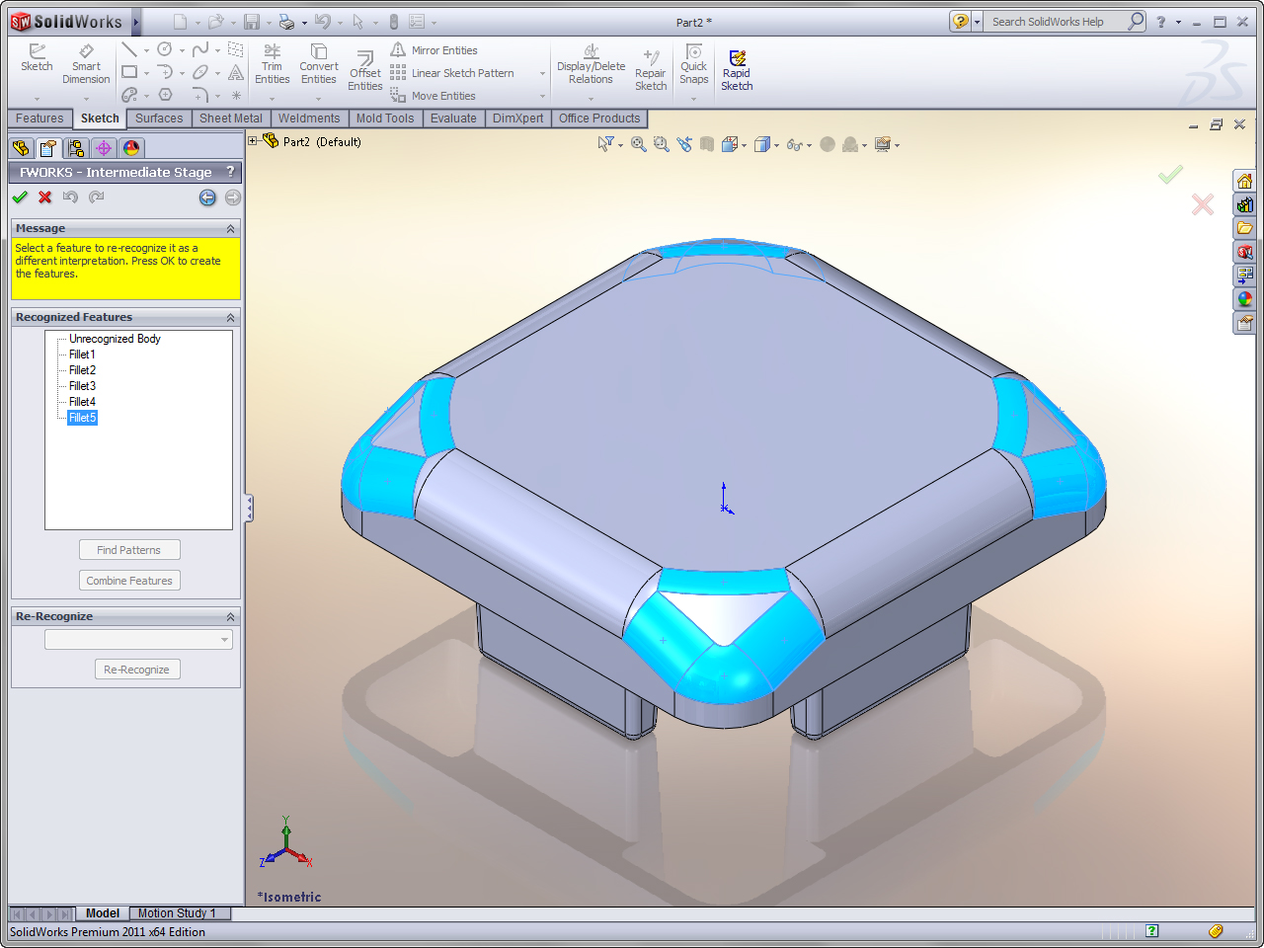Click the blue Back arrow button
This screenshot has height=948, width=1264.
[207, 197]
